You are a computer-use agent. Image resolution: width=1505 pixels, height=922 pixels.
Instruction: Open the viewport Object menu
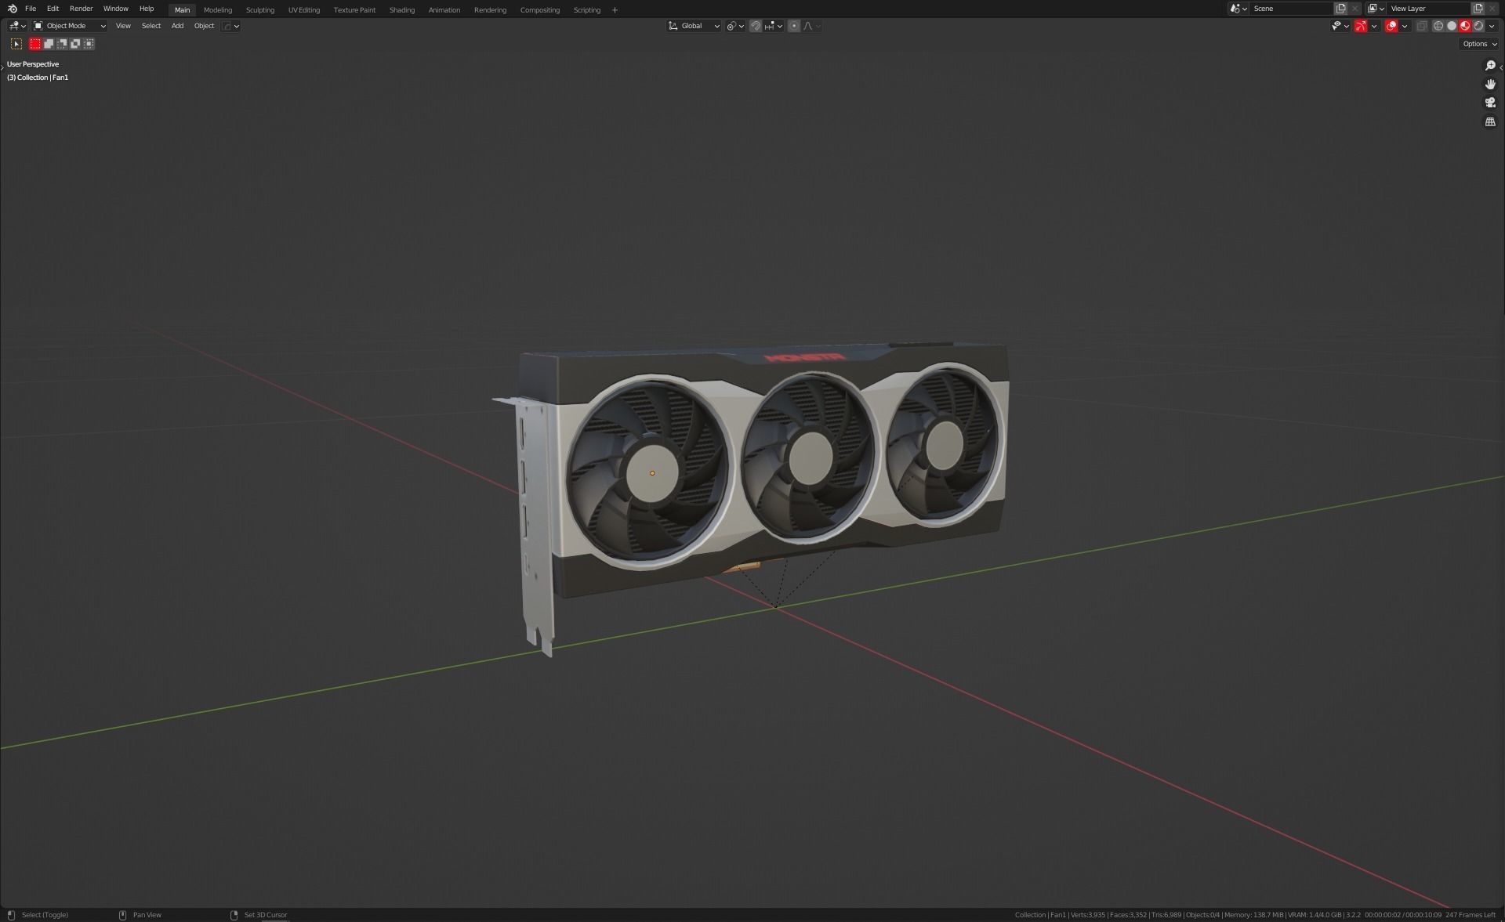pyautogui.click(x=204, y=26)
